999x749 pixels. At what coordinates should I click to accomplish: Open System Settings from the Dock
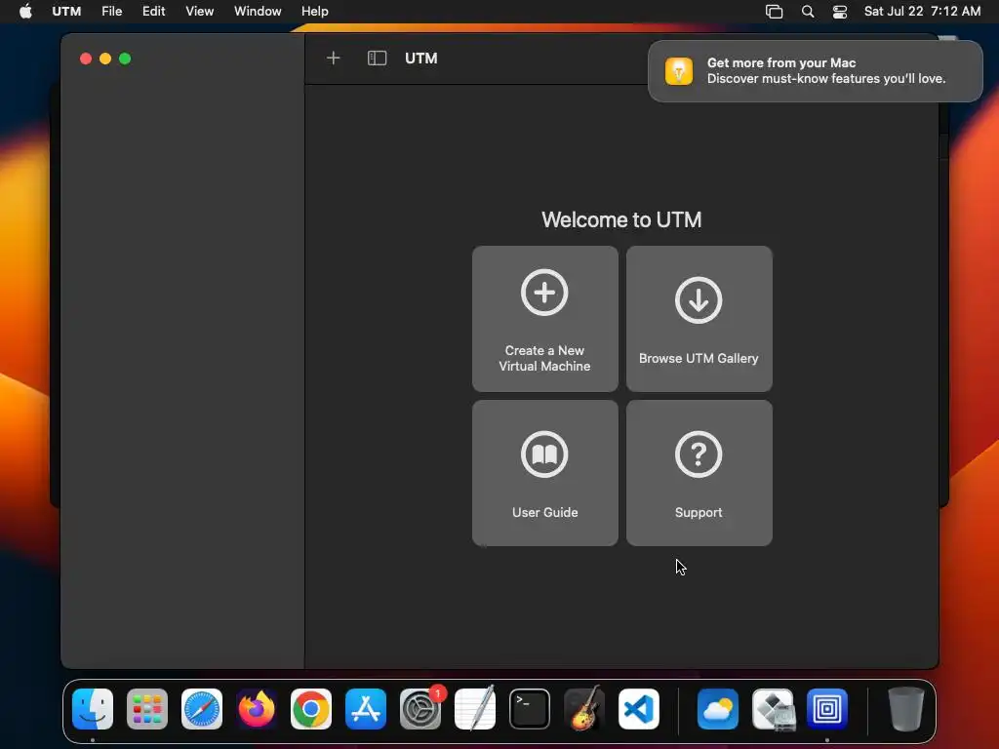pos(420,709)
